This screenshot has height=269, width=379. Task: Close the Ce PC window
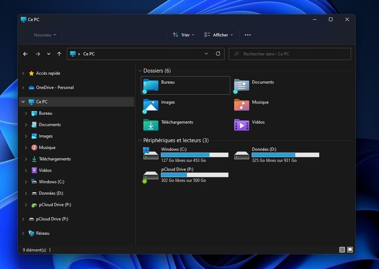(347, 19)
